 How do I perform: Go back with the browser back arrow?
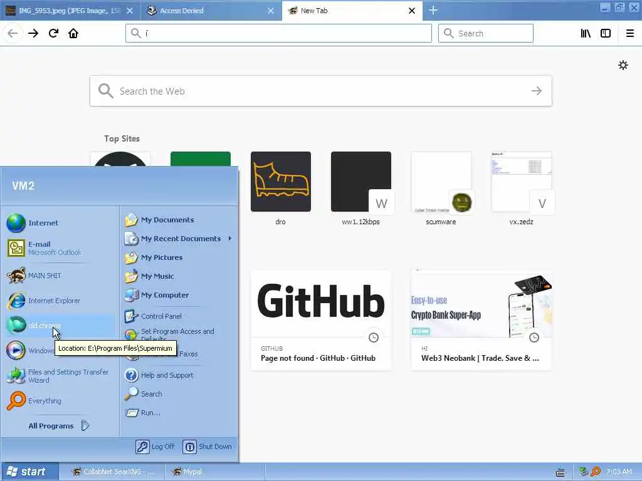tap(13, 33)
